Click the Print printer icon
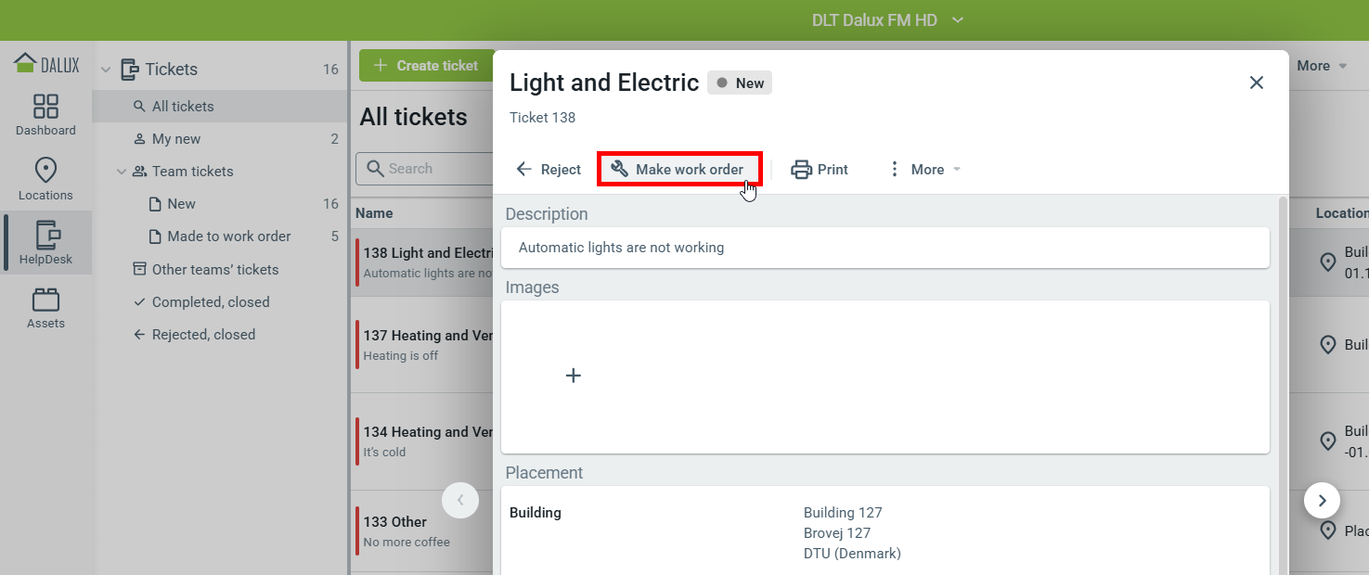This screenshot has height=575, width=1369. point(801,170)
